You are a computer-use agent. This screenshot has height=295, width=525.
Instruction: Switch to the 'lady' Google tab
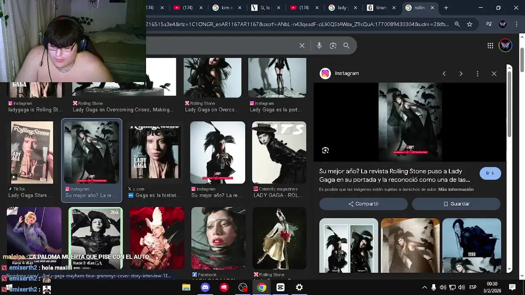343,7
